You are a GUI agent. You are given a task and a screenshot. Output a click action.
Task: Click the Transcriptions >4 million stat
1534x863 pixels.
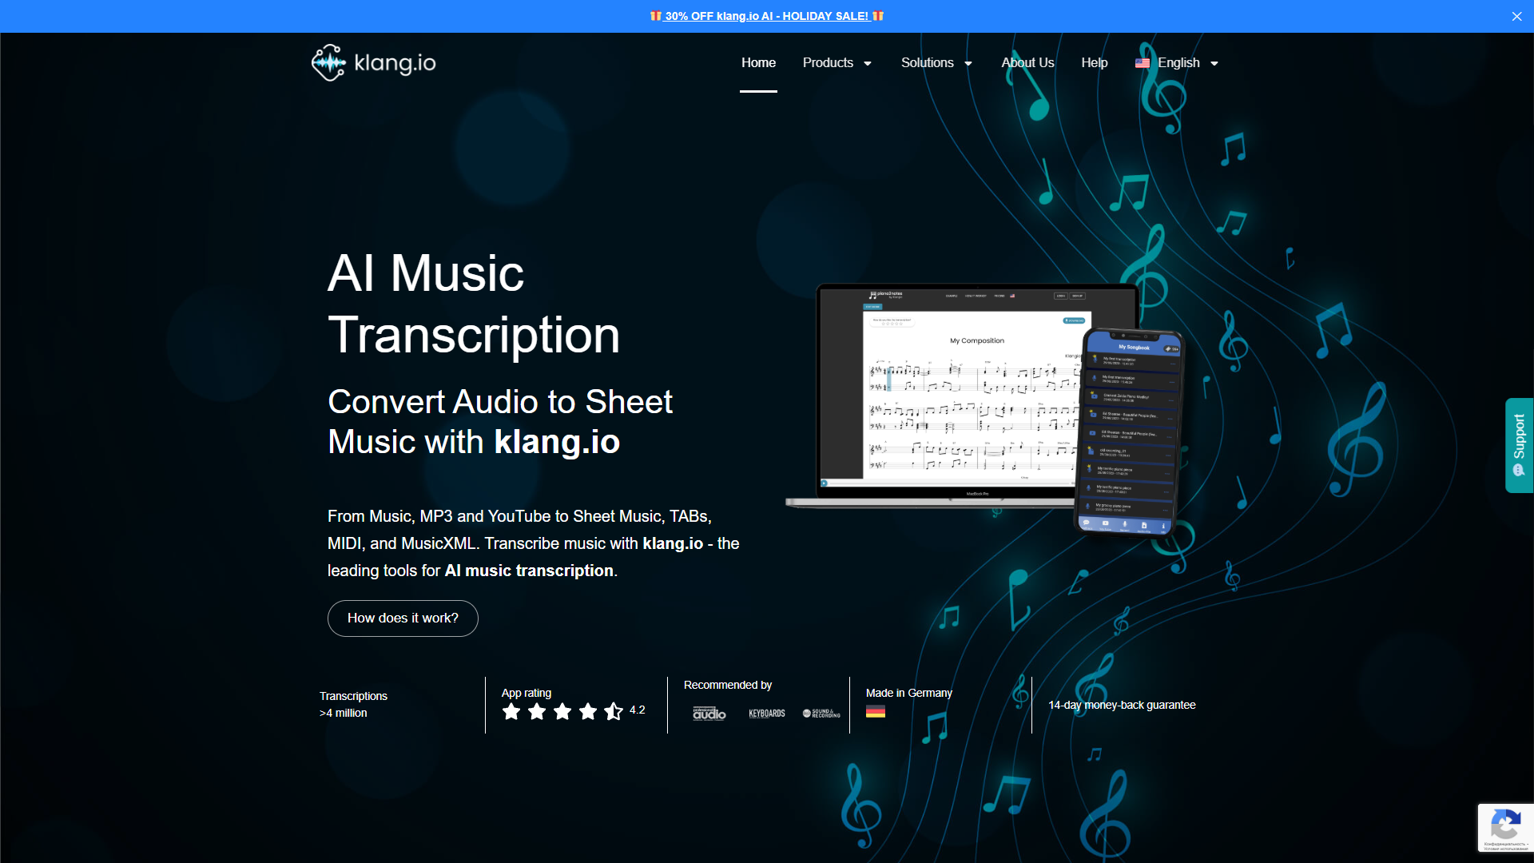pyautogui.click(x=353, y=705)
